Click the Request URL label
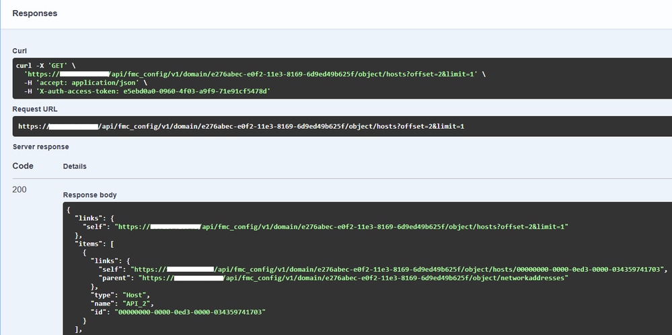 (35, 109)
